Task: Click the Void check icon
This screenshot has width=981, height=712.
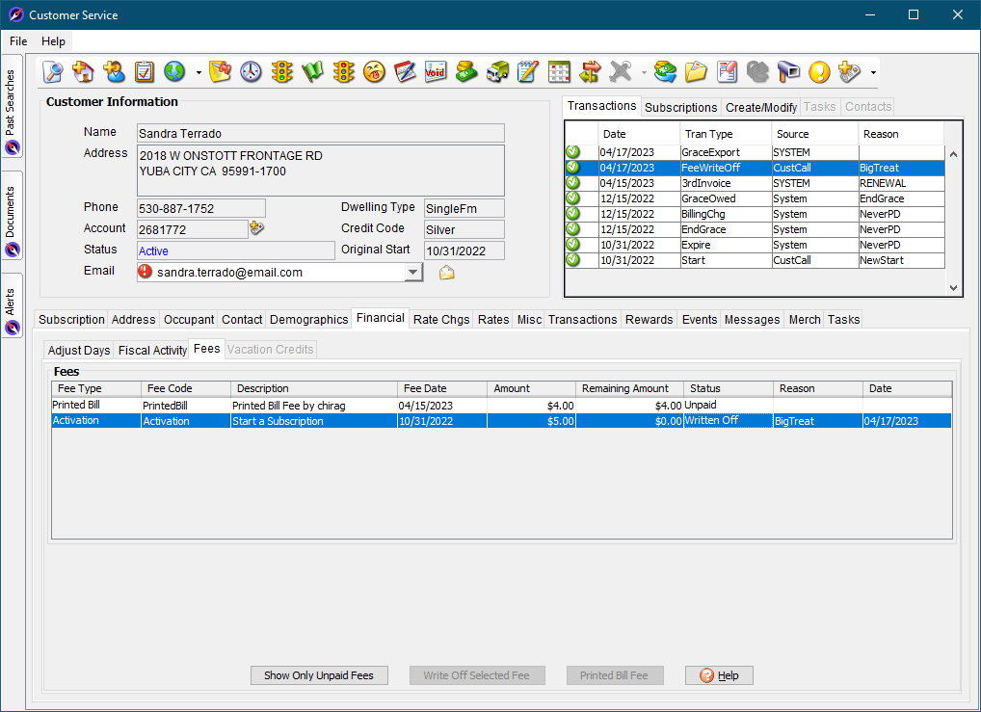Action: [x=436, y=72]
